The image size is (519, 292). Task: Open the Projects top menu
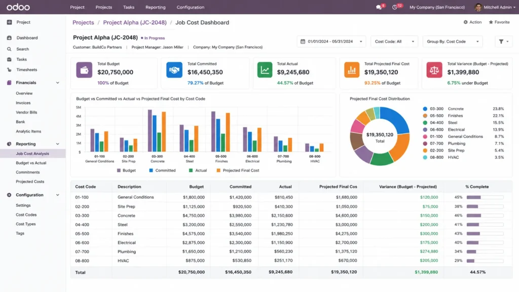click(x=103, y=7)
